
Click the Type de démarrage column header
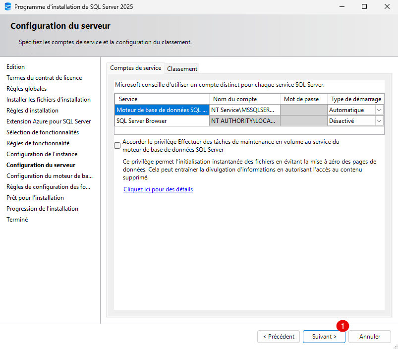coord(355,99)
